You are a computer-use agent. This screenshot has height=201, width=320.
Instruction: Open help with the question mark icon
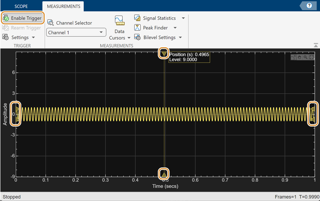tap(309, 6)
